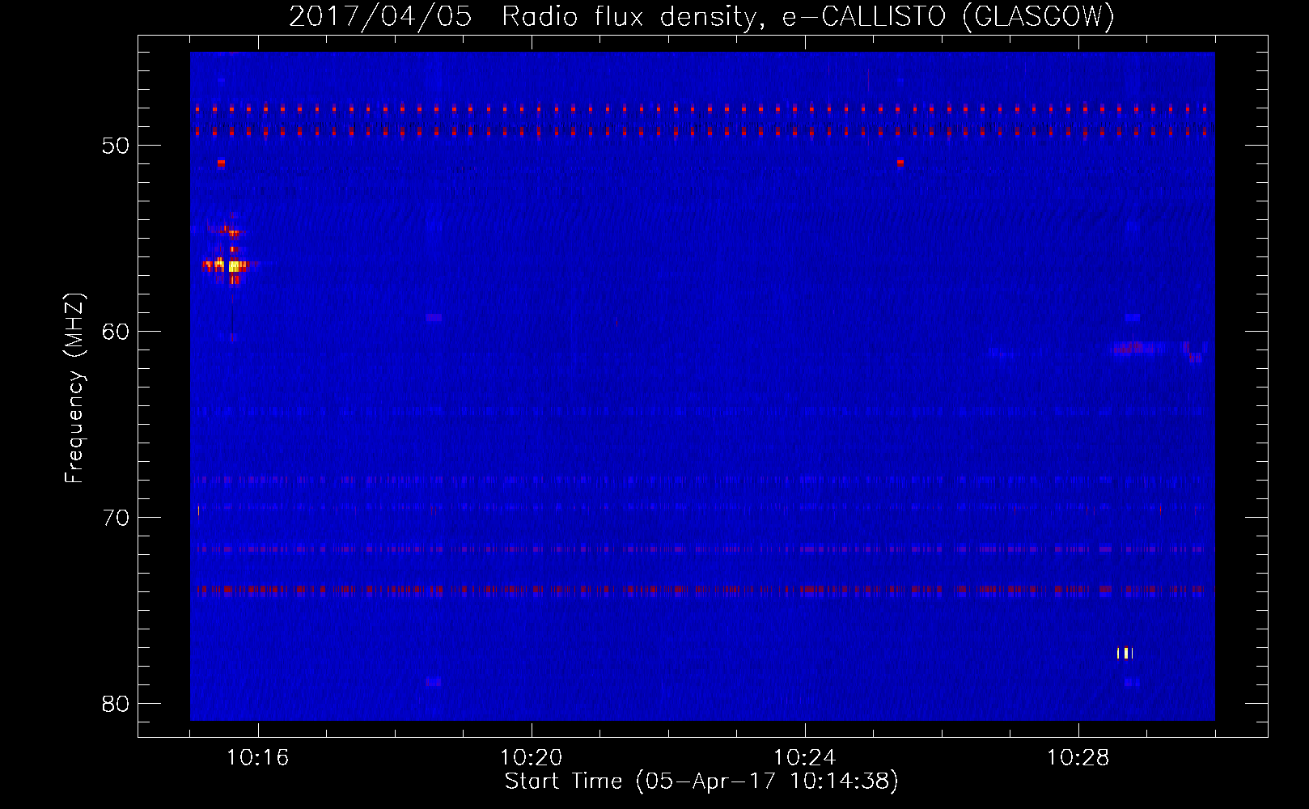Click the plot title 'Radio flux density, e-CALLISTO (GLASGOW)'
The width and height of the screenshot is (1309, 809).
point(807,17)
